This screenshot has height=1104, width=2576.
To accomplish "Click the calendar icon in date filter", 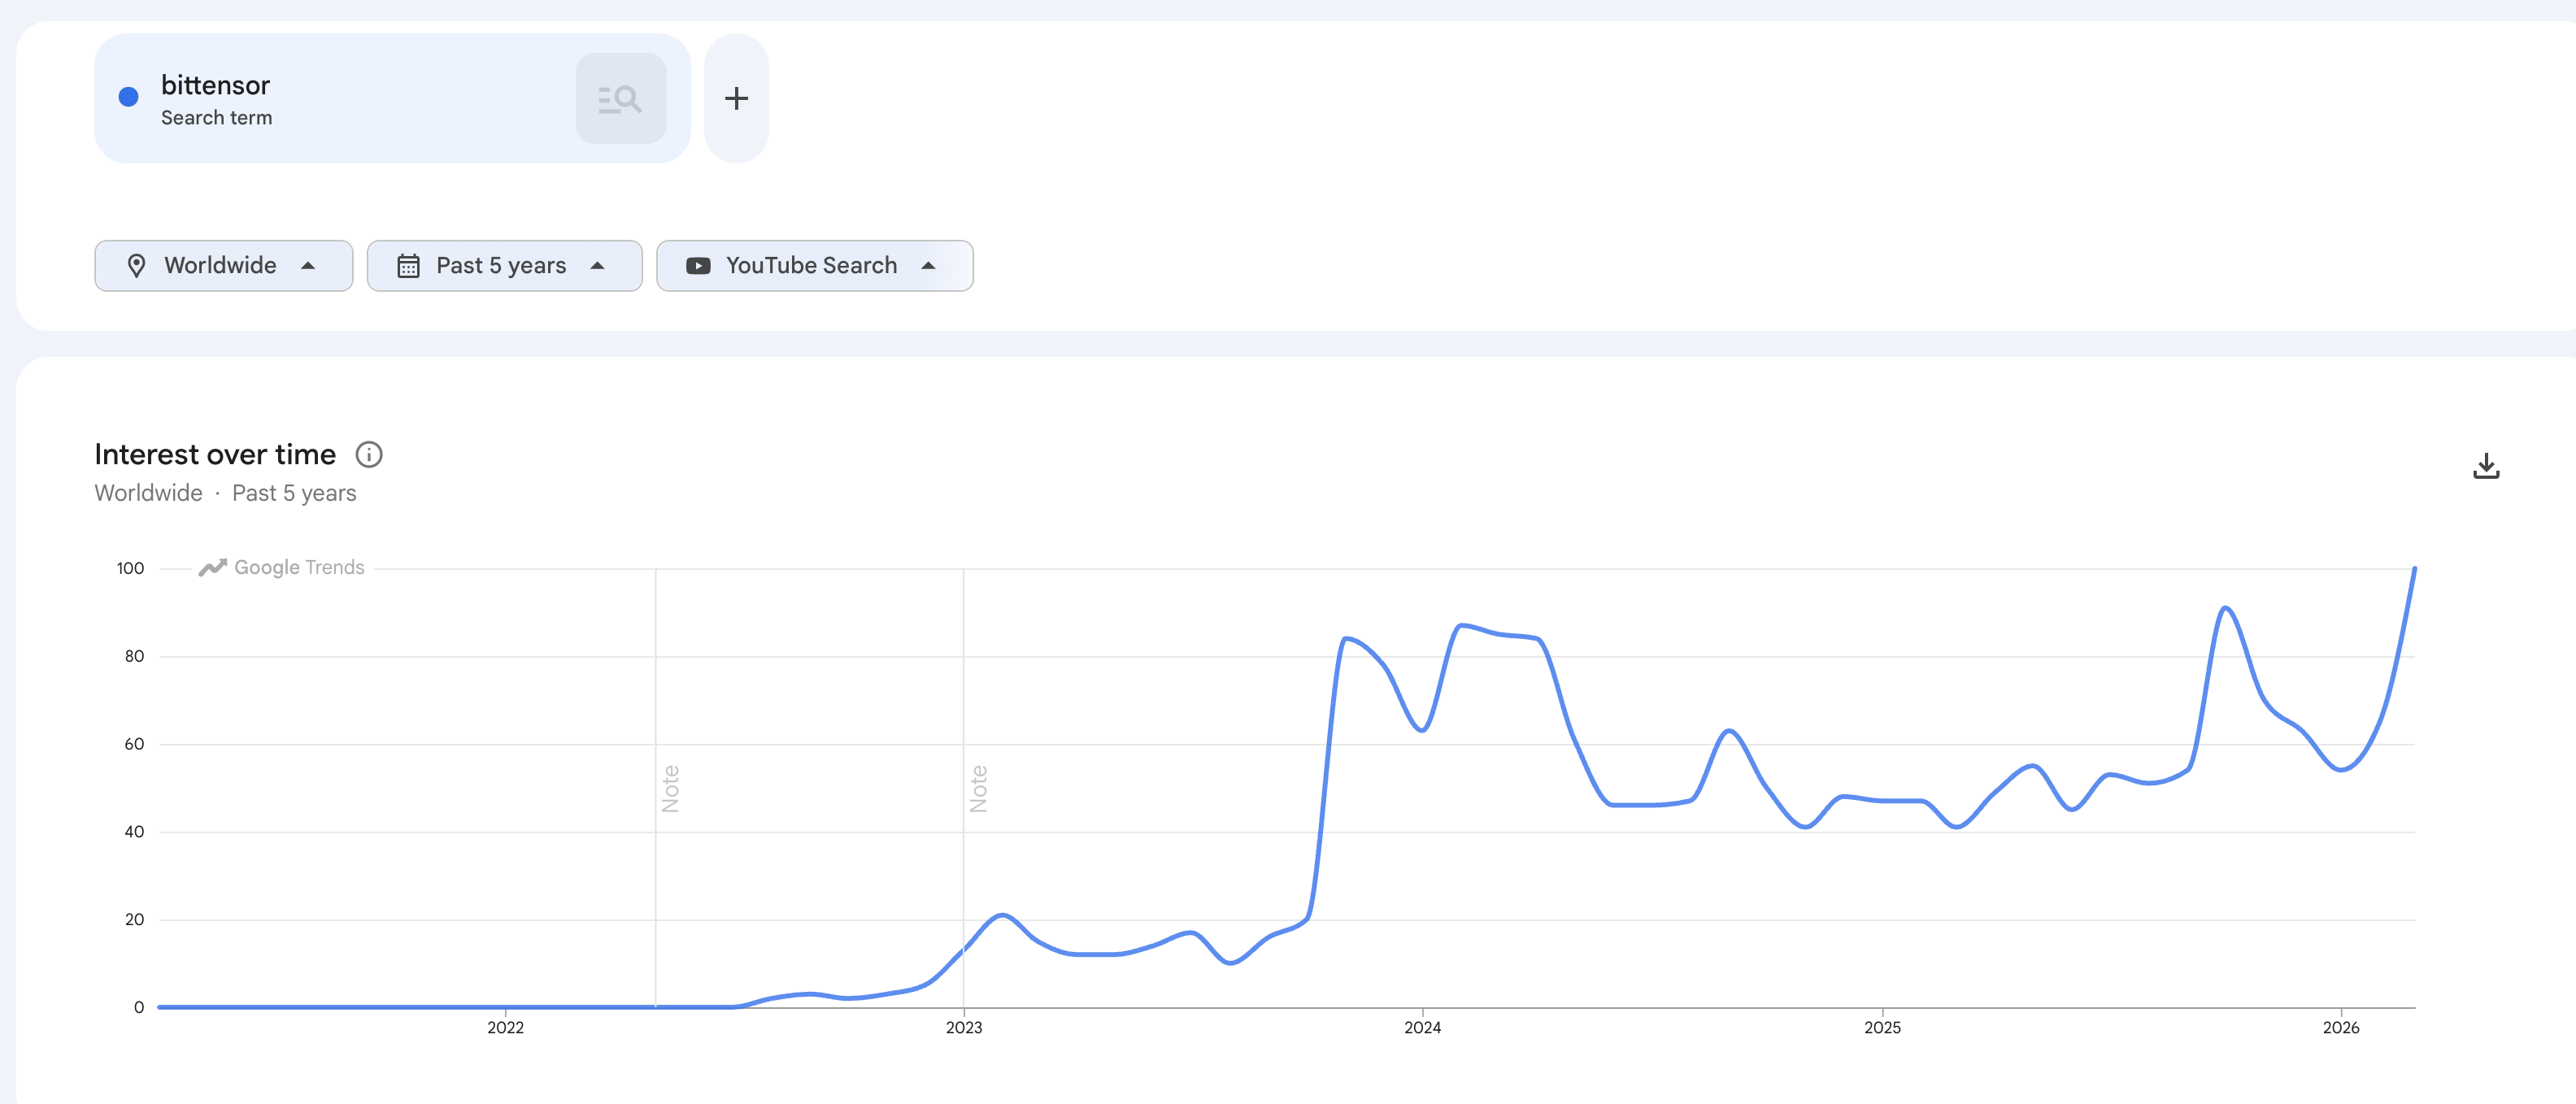I will coord(408,266).
